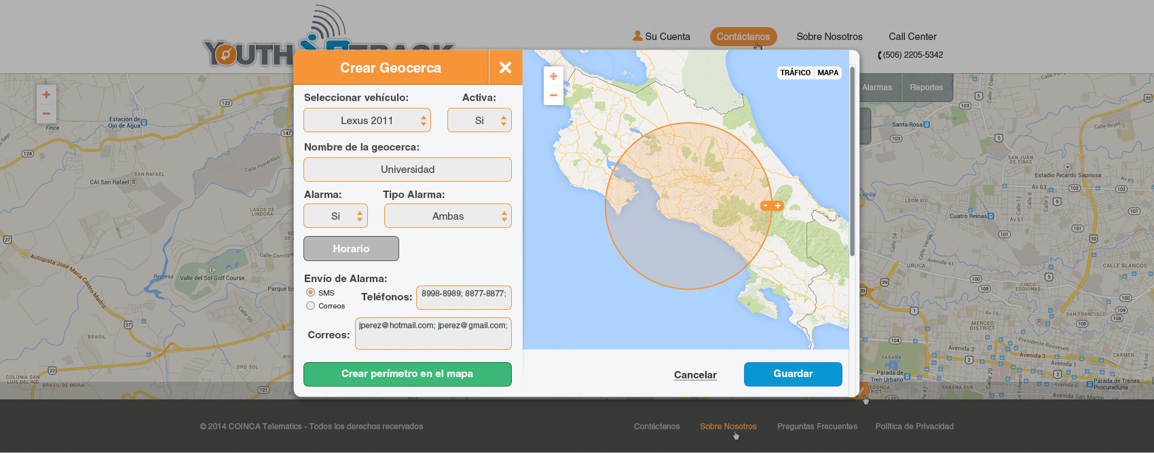1154x453 pixels.
Task: Expand the Activa dropdown
Action: (479, 121)
